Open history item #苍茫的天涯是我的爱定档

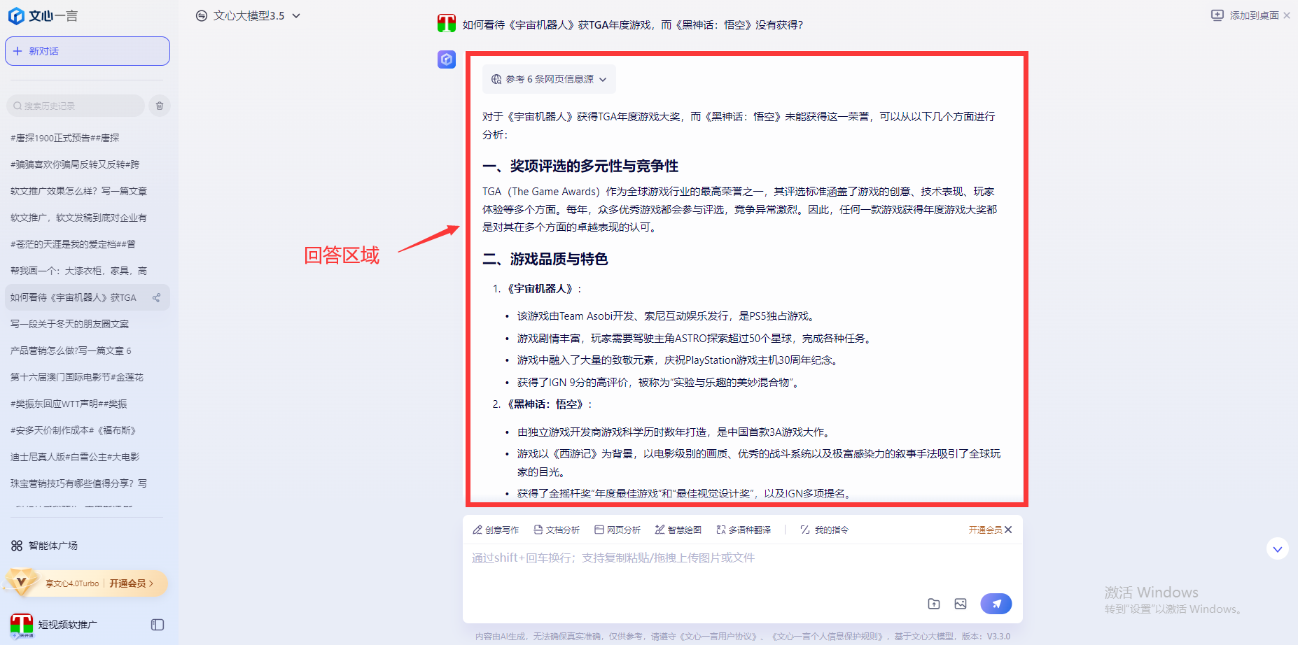click(73, 244)
